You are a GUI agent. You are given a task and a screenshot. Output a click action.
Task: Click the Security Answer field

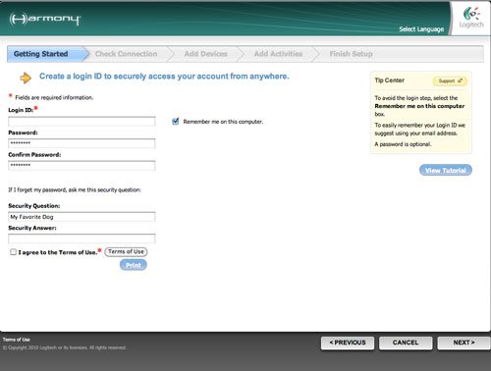(x=82, y=238)
